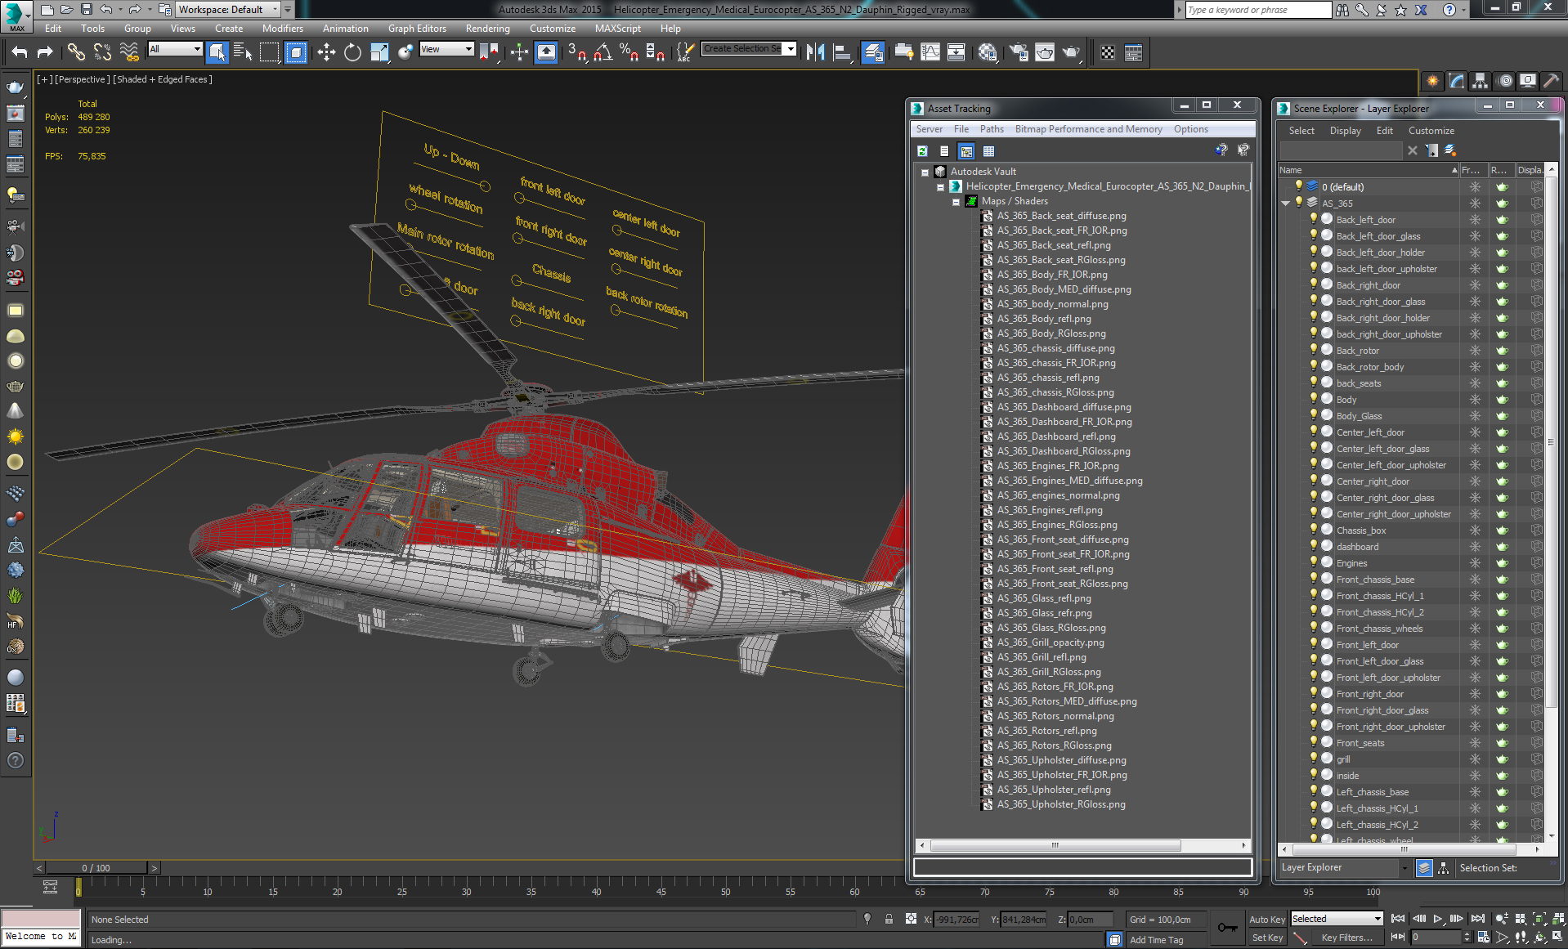The image size is (1568, 949).
Task: Open the Layer Explorer selector dropdown
Action: 1404,868
